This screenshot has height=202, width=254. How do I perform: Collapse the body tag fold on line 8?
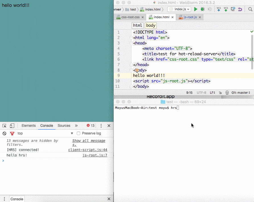(x=131, y=70)
